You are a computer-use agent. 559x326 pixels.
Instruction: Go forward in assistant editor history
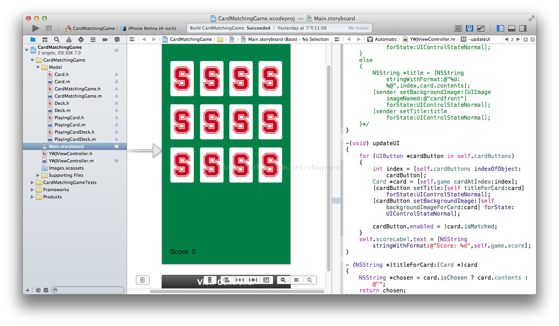pyautogui.click(x=359, y=39)
